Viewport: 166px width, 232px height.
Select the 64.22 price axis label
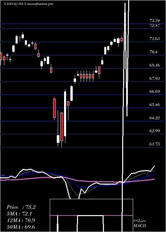tap(155, 118)
